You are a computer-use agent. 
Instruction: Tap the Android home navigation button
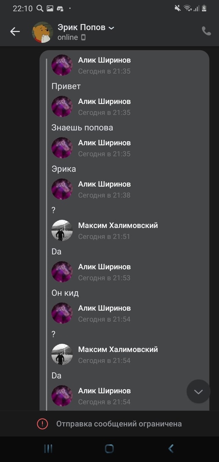click(x=109, y=449)
